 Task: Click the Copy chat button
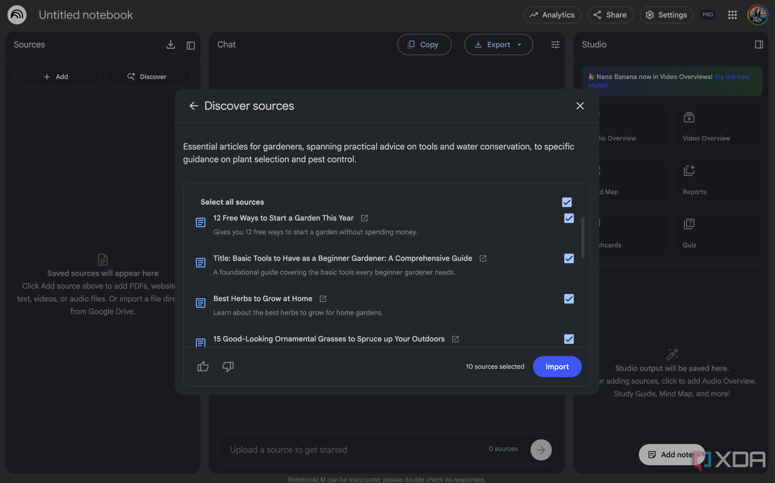click(x=424, y=45)
